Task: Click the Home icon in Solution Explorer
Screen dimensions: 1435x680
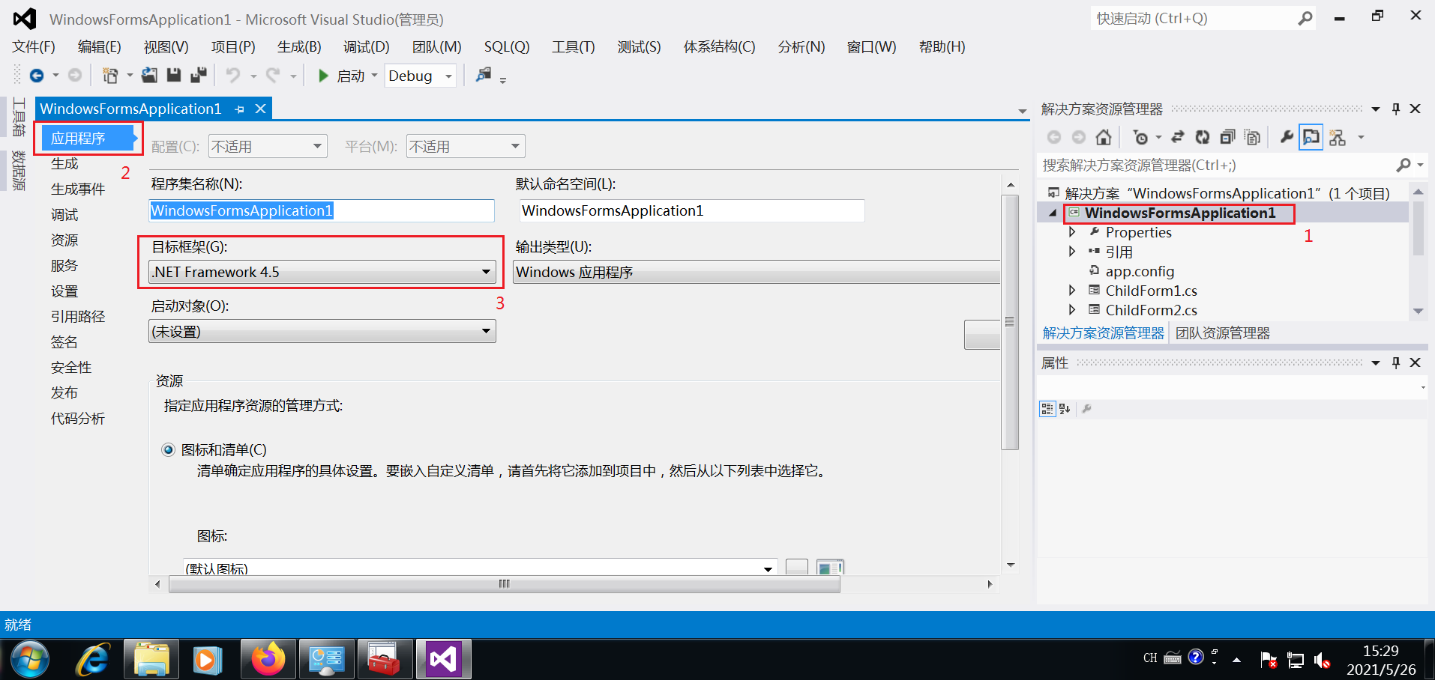Action: [x=1103, y=137]
